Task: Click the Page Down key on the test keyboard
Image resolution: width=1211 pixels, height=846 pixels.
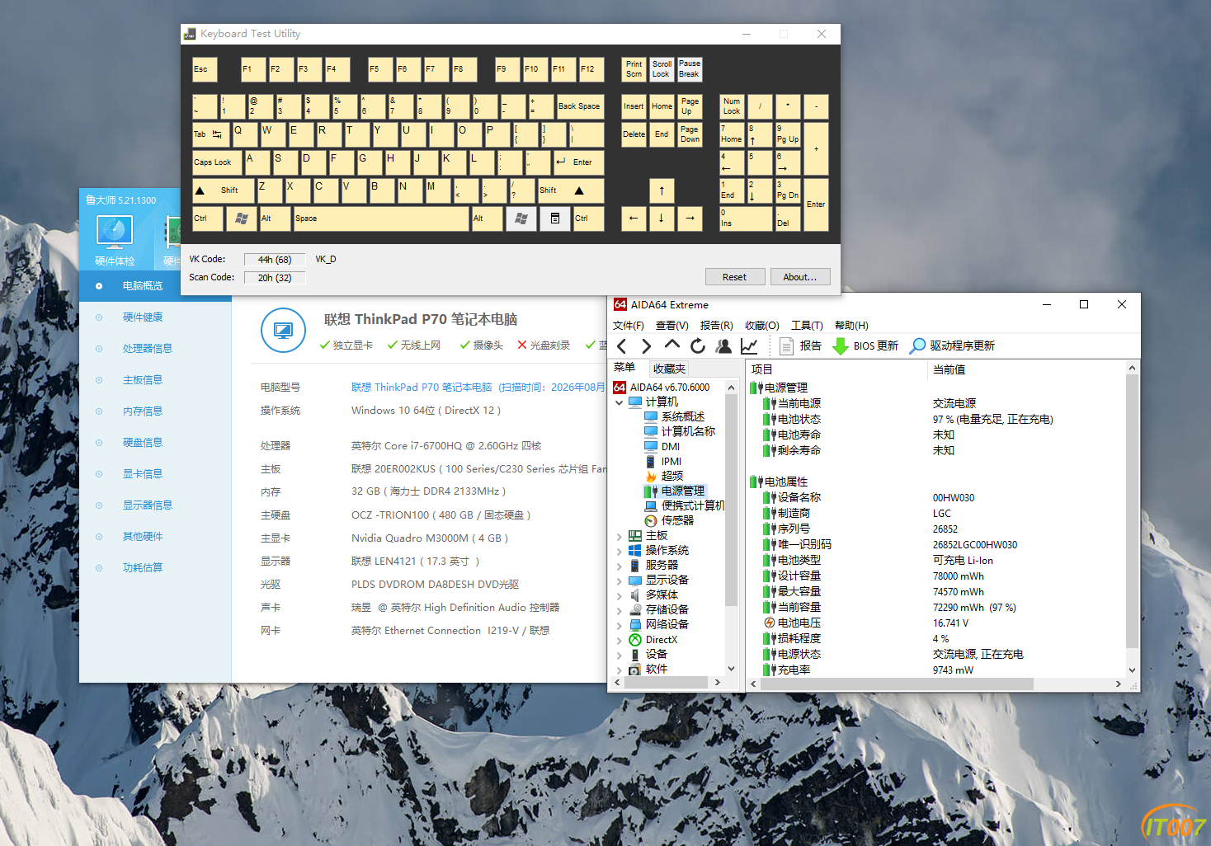Action: tap(690, 134)
